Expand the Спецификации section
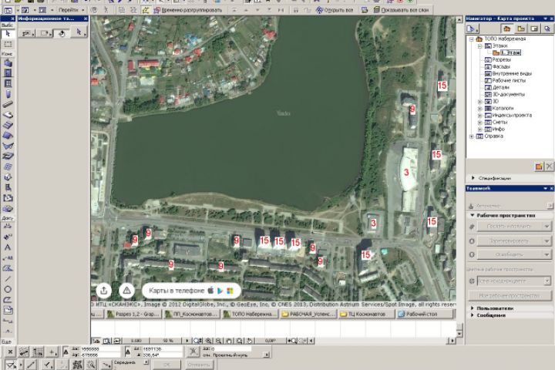This screenshot has height=370, width=555. [473, 178]
